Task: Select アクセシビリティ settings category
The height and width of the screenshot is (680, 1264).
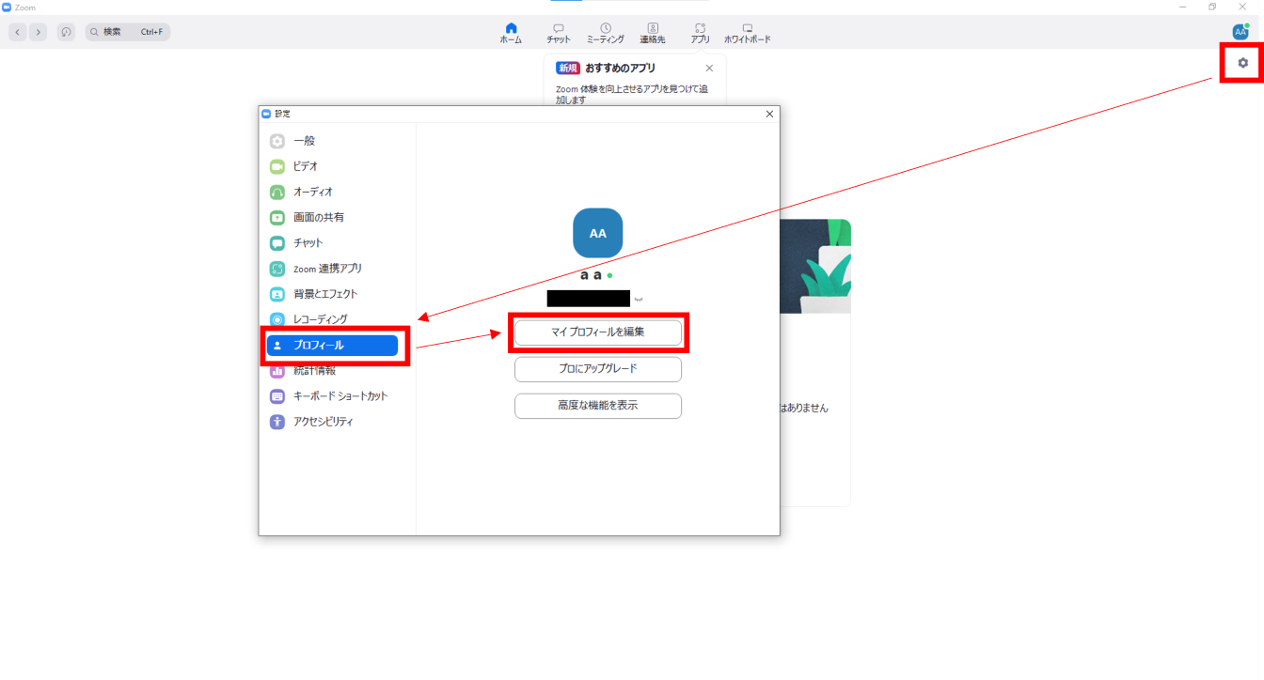Action: (x=333, y=422)
